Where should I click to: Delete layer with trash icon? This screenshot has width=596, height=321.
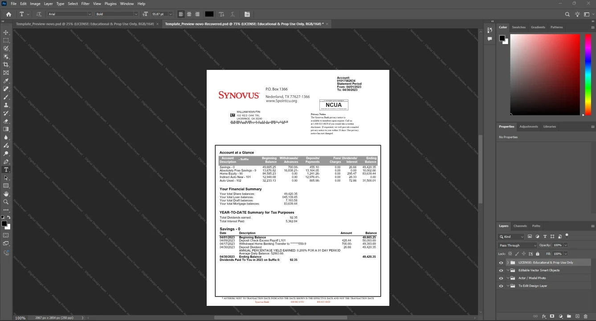[585, 316]
